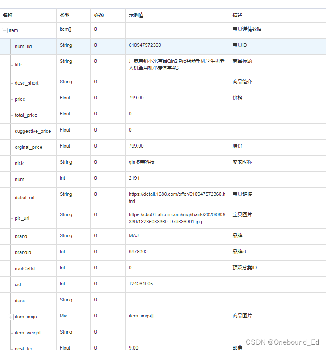Click the 宝贝详情数据 description

click(247, 29)
